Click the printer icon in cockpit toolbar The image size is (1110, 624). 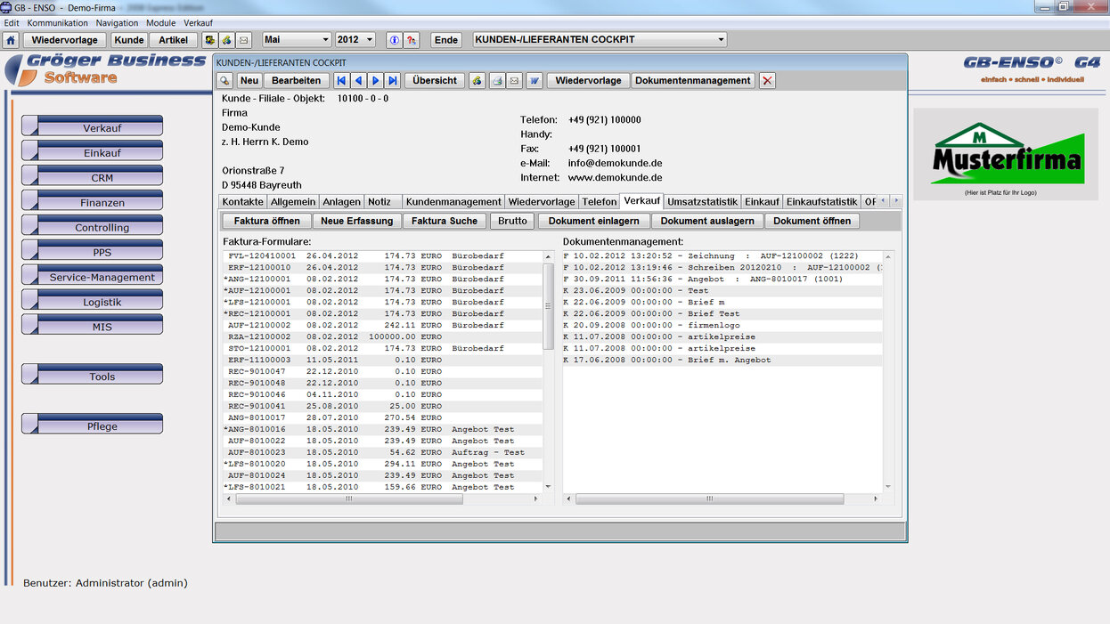[x=499, y=80]
